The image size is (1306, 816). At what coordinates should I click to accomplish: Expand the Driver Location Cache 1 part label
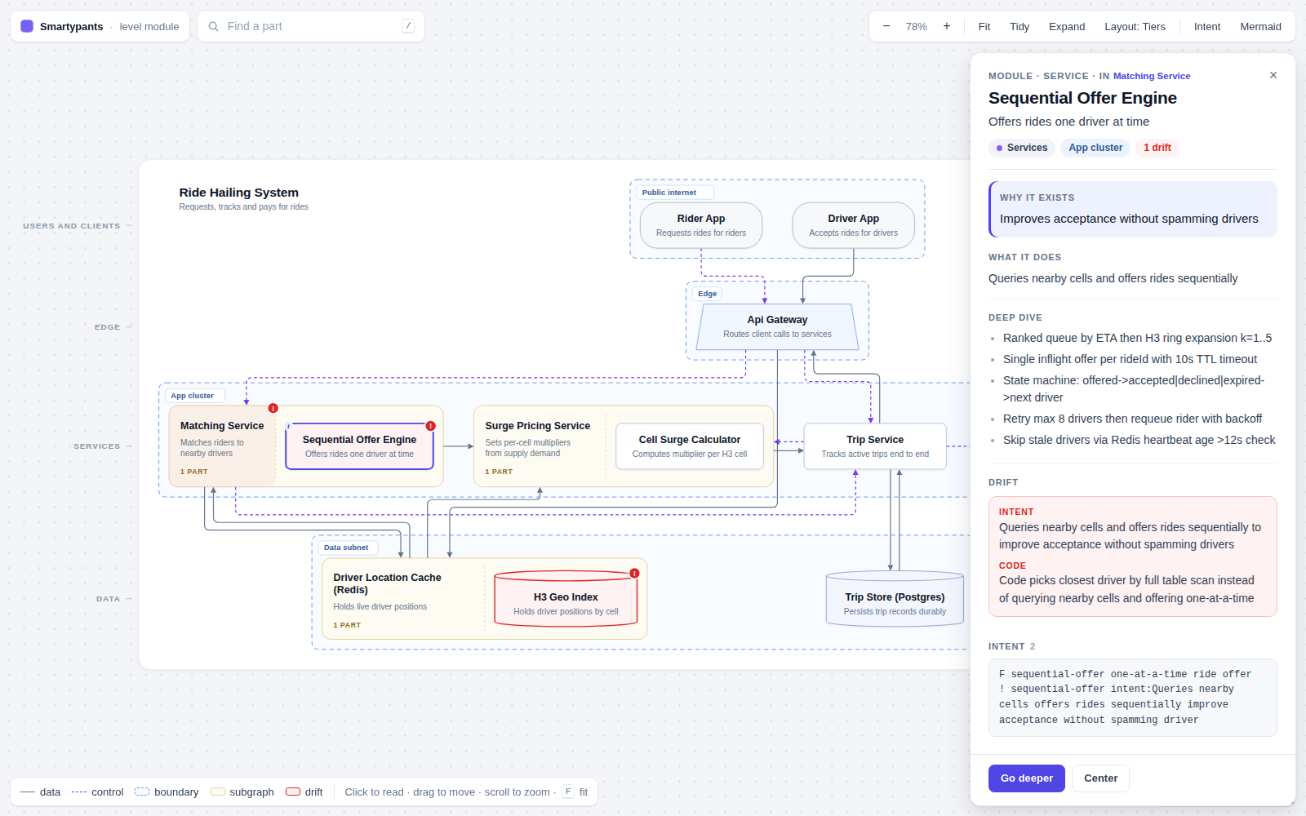347,625
